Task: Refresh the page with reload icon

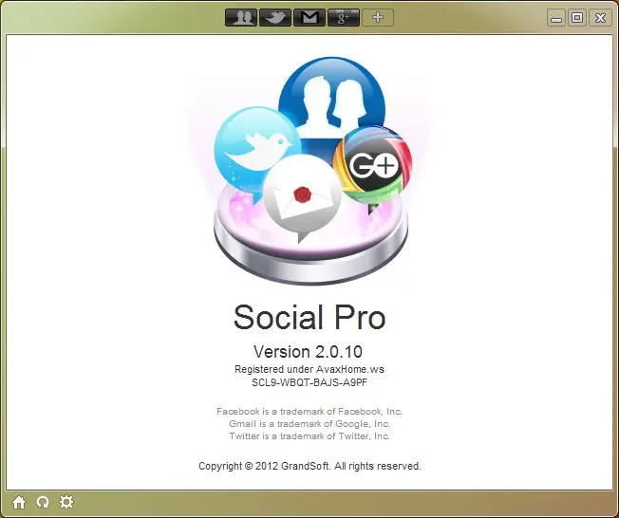Action: pos(43,502)
